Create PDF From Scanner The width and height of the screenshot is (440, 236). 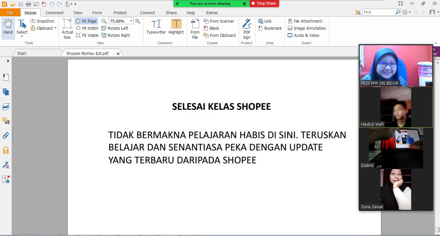click(x=219, y=21)
